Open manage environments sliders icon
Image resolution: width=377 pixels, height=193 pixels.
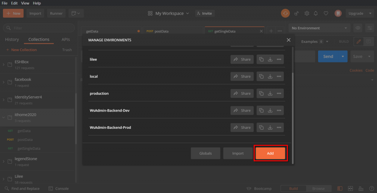pyautogui.click(x=370, y=28)
